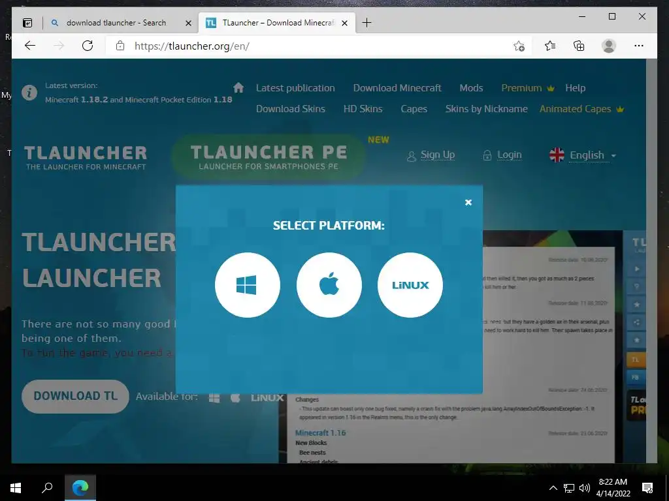Screen dimensions: 669x501
Task: Open the volume tray icon
Action: pyautogui.click(x=585, y=488)
